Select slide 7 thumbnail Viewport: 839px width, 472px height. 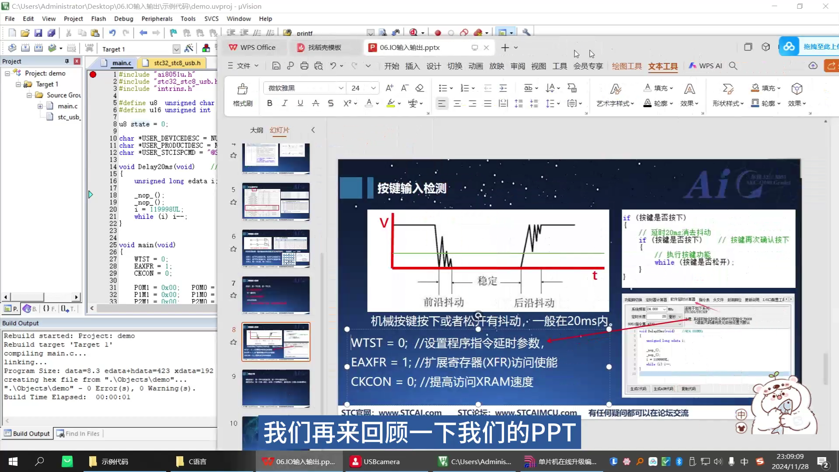276,295
